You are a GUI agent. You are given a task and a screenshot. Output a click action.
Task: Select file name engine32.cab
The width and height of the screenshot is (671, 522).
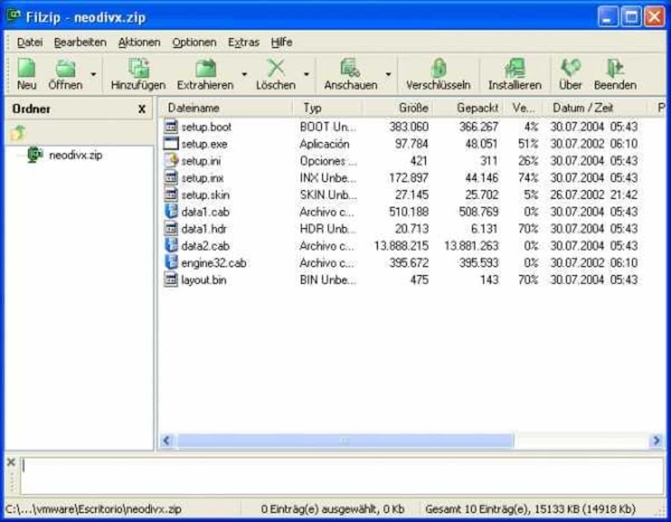pos(214,263)
